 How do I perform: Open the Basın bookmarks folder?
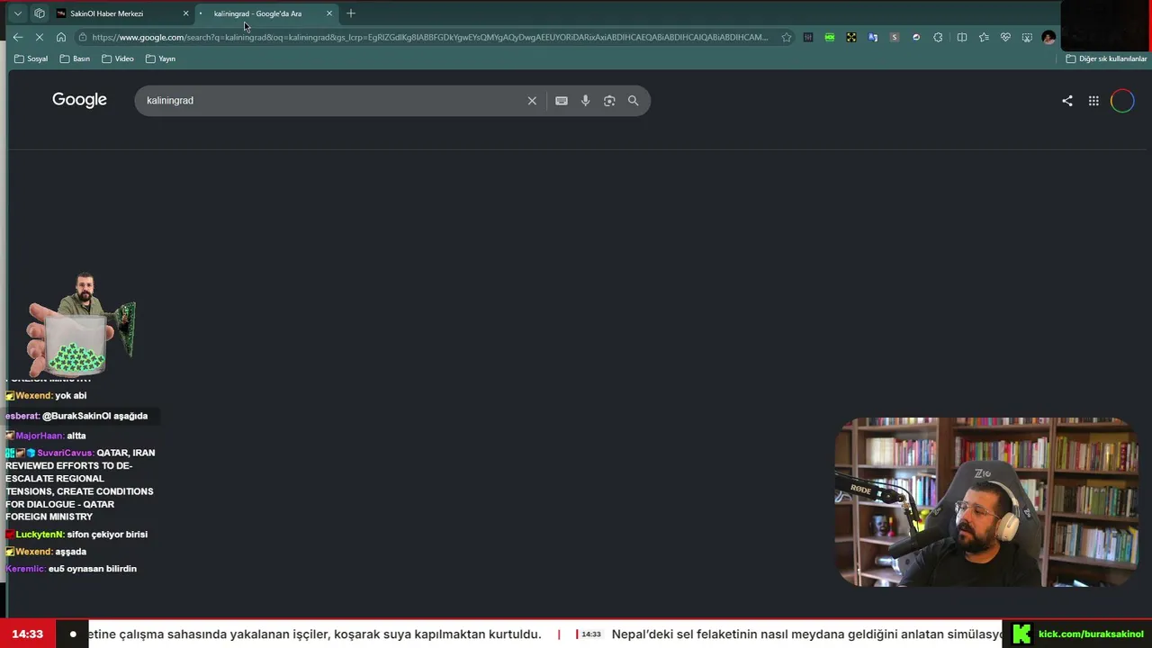coord(75,58)
